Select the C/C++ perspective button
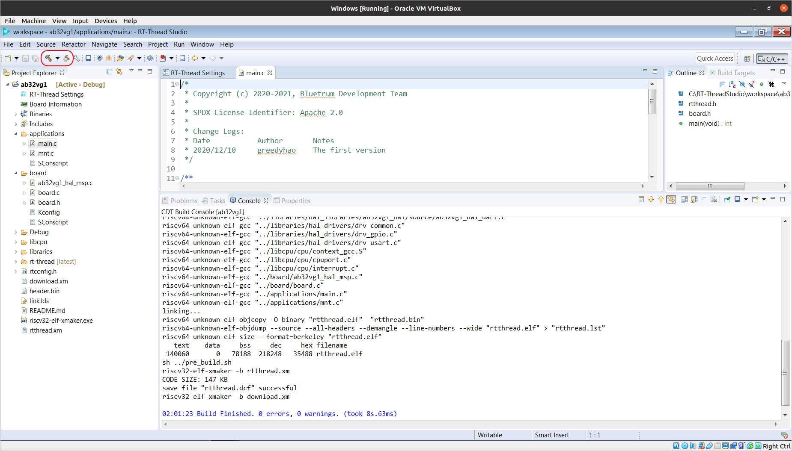 pos(772,59)
